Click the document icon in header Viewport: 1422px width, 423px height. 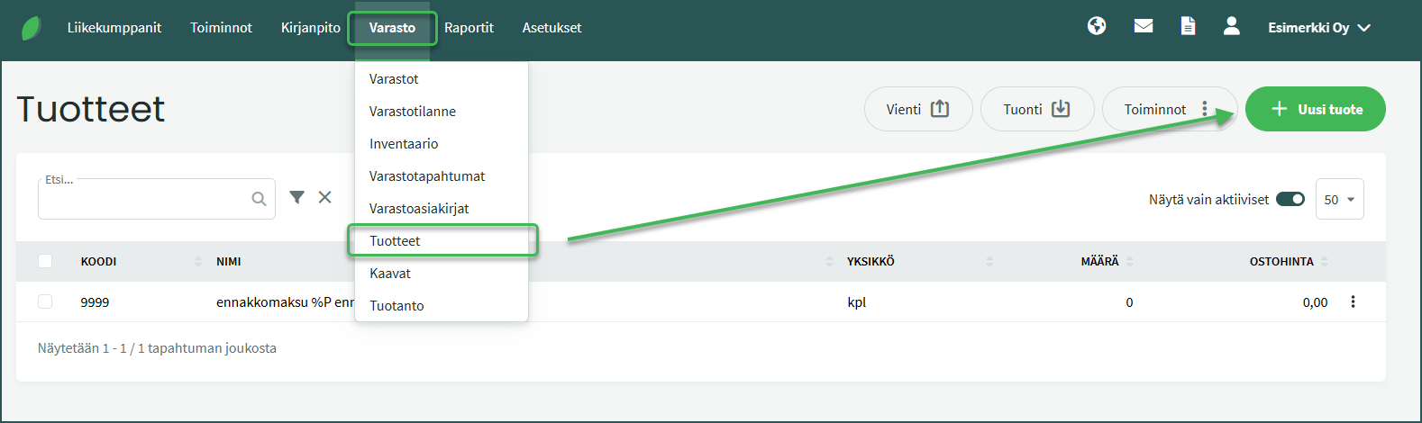[x=1189, y=26]
